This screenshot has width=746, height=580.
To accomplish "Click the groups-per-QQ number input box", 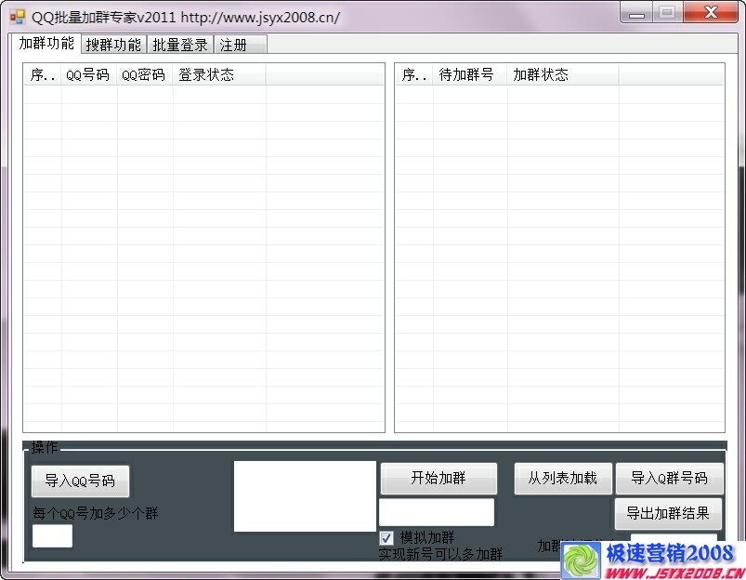I will pos(51,535).
